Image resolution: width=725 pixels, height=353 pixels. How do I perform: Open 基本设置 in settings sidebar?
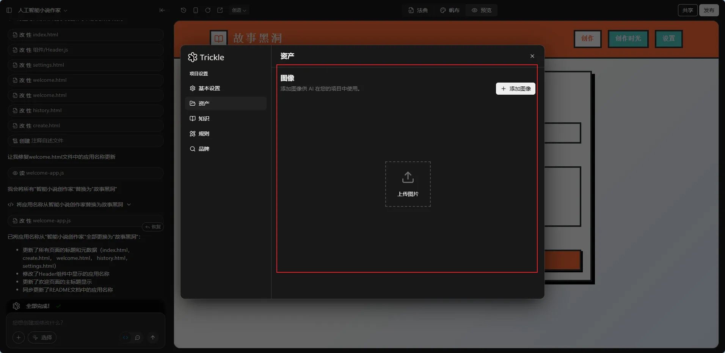pos(209,88)
